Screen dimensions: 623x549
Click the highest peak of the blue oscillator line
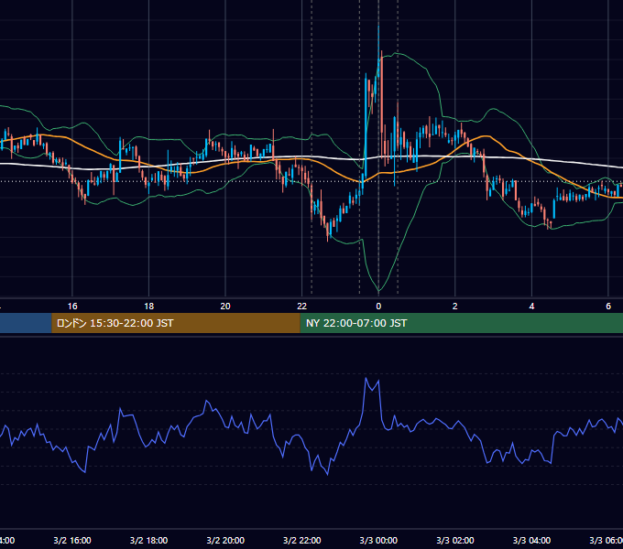366,379
